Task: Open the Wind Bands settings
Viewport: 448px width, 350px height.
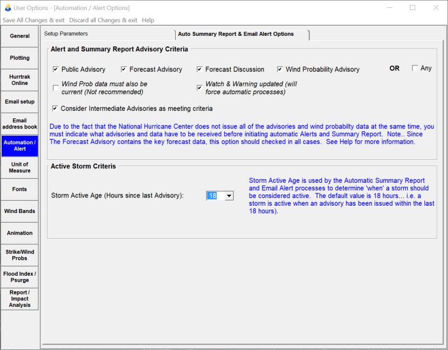Action: 20,211
